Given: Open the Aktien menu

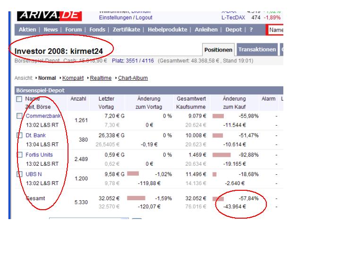Looking at the screenshot, I should [27, 30].
